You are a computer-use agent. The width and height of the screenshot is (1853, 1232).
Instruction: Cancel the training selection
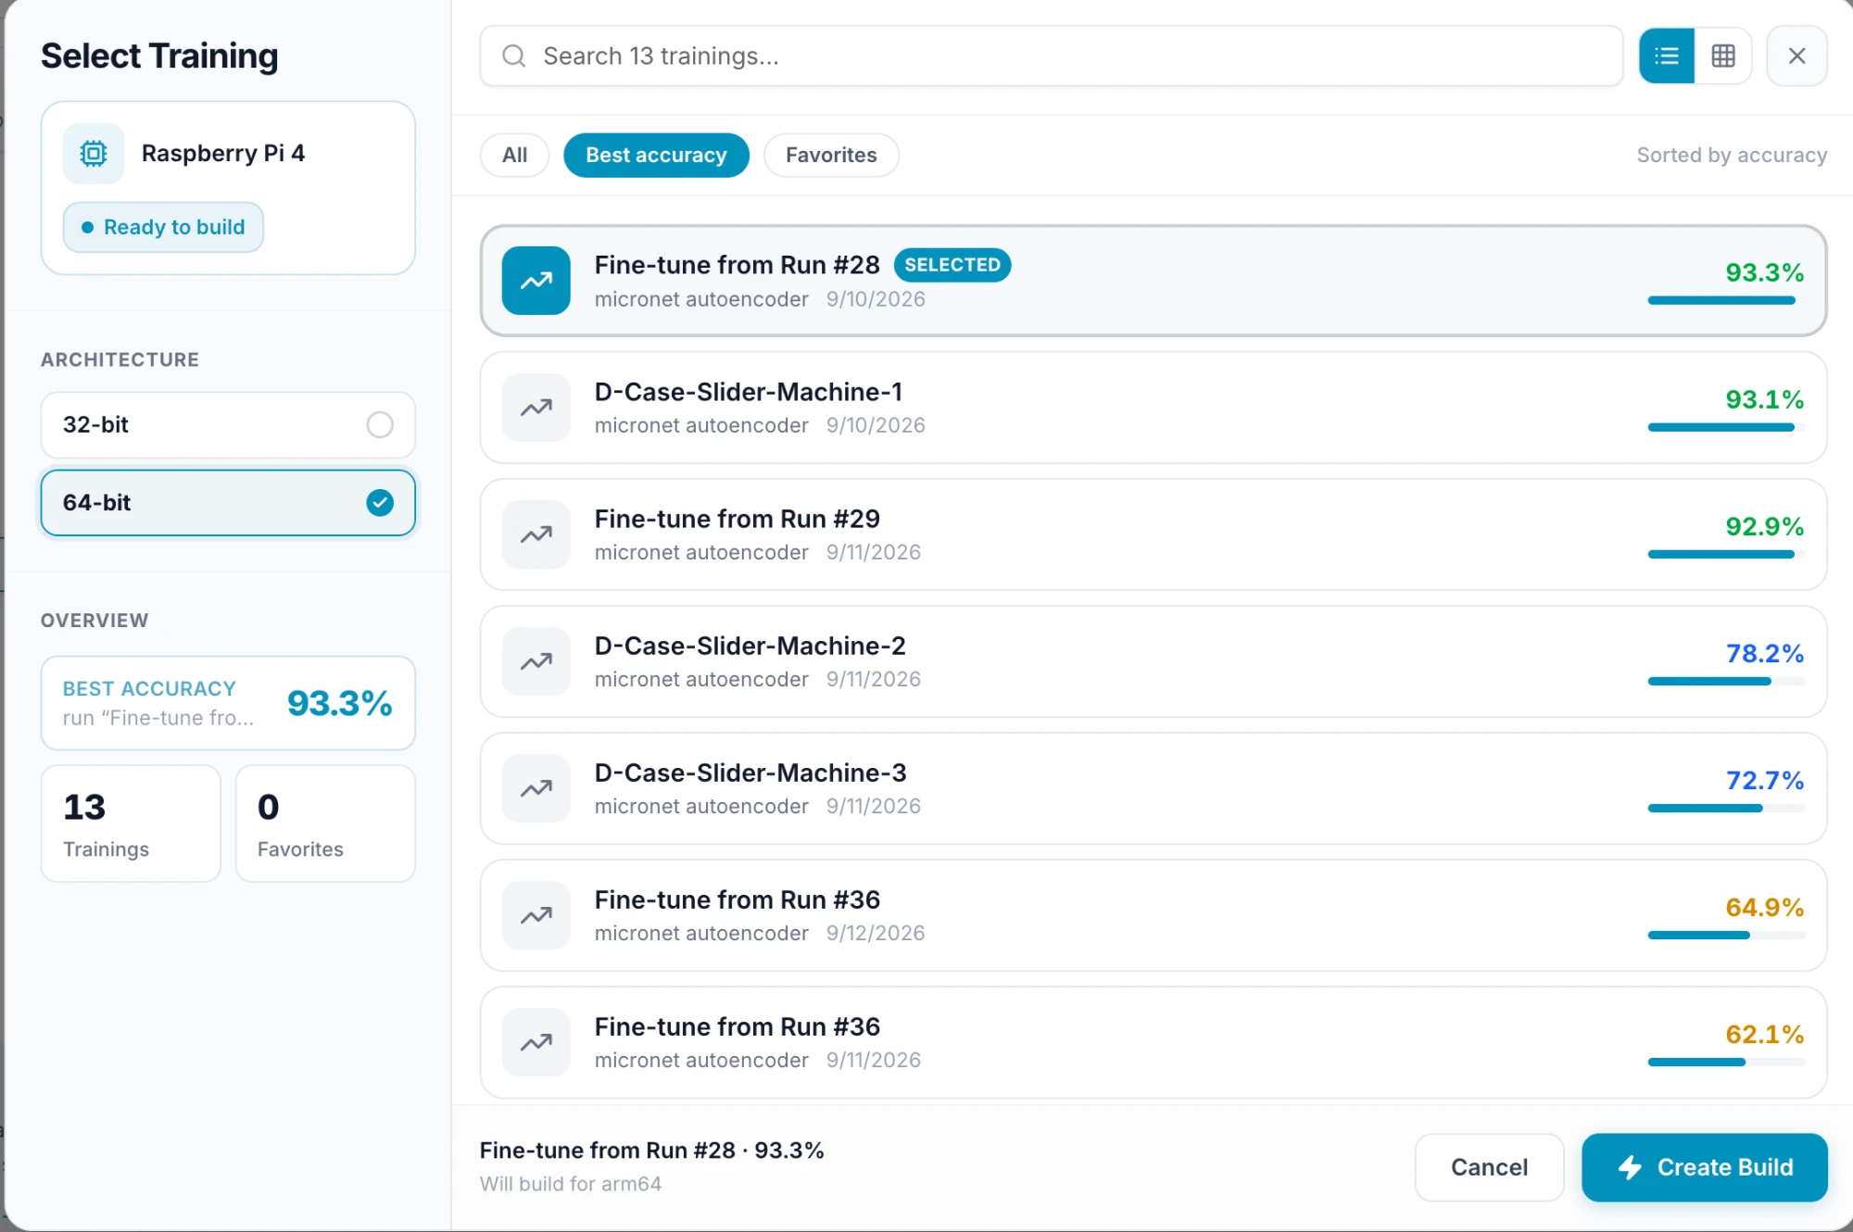tap(1489, 1167)
